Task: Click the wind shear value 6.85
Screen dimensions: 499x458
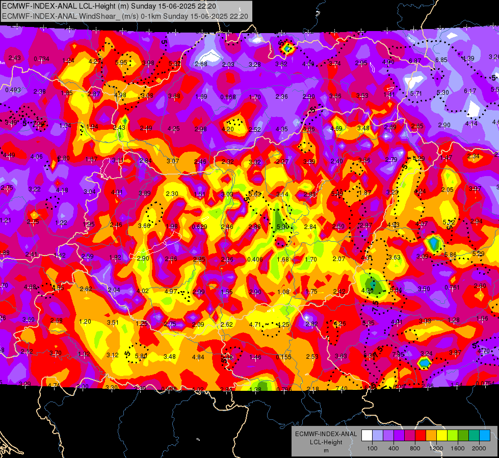Action: [441, 60]
